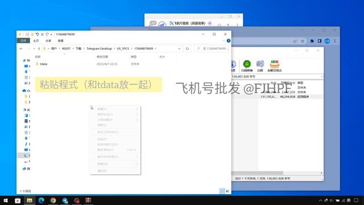
Task: Switch Explorer to large icons view
Action: pyautogui.click(x=227, y=191)
